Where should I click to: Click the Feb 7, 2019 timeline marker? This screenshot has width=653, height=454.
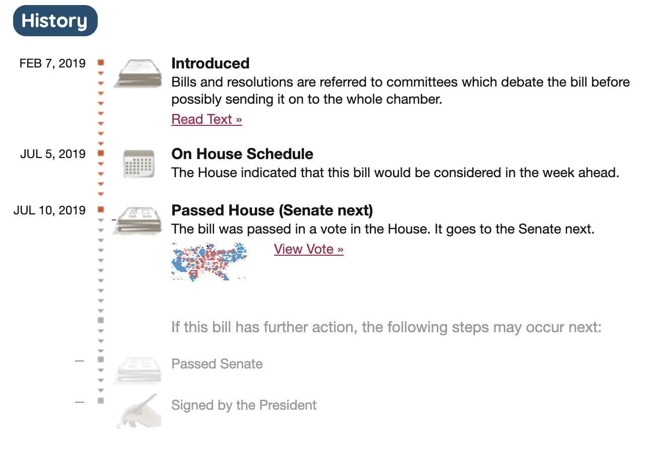[x=101, y=63]
